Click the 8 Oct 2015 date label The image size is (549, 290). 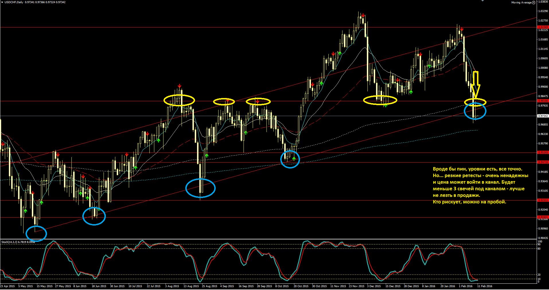click(282, 286)
